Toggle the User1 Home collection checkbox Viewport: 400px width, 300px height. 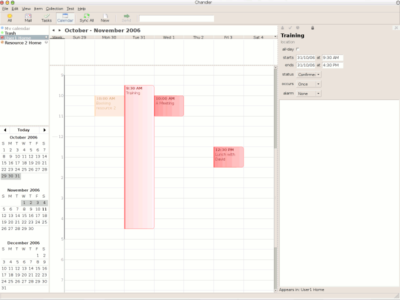pyautogui.click(x=2, y=38)
